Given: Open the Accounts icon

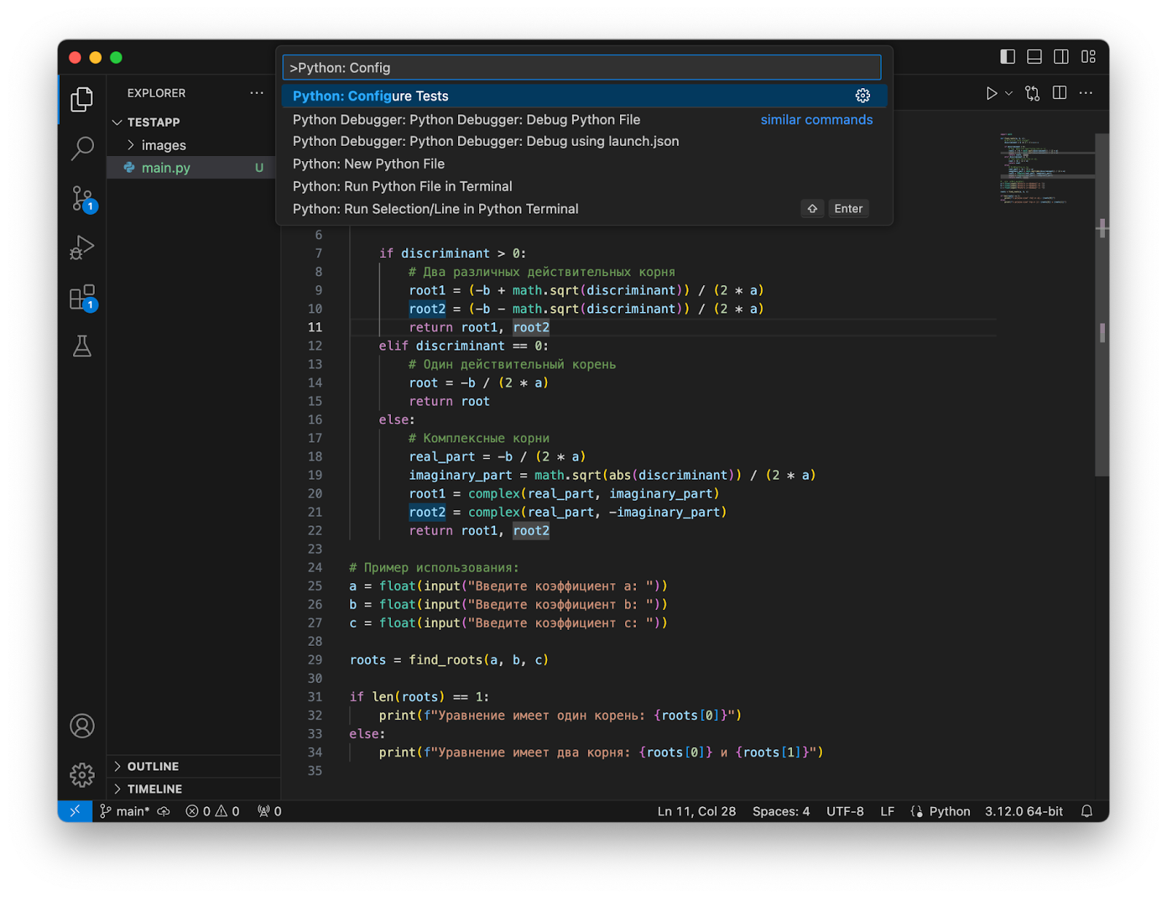Looking at the screenshot, I should coord(82,726).
